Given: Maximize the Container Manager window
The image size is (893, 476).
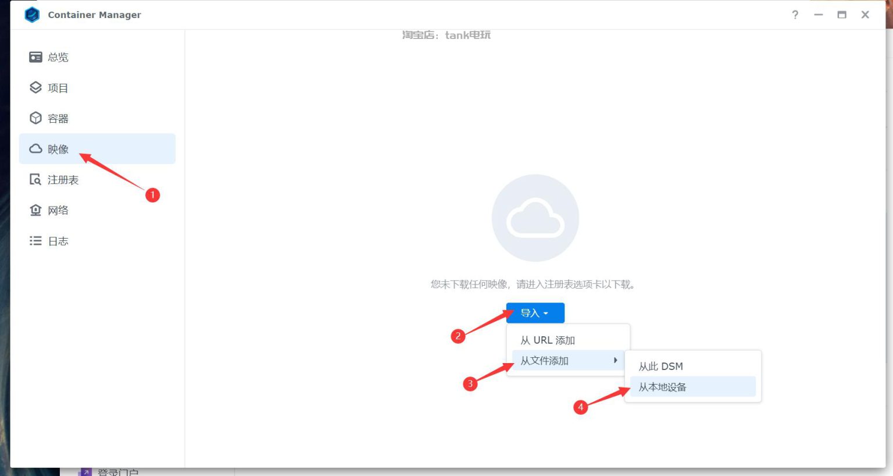Looking at the screenshot, I should 841,15.
